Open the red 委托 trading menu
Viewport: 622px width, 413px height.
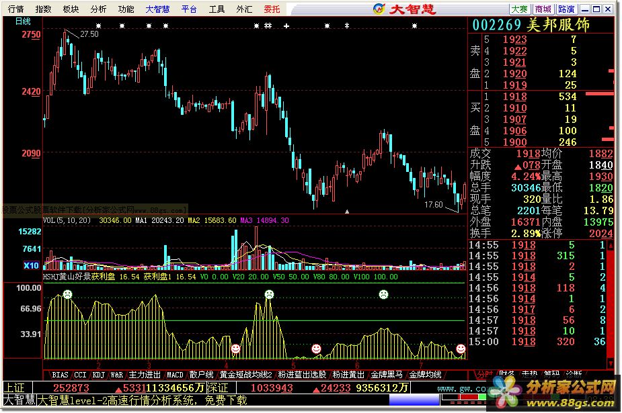272,9
